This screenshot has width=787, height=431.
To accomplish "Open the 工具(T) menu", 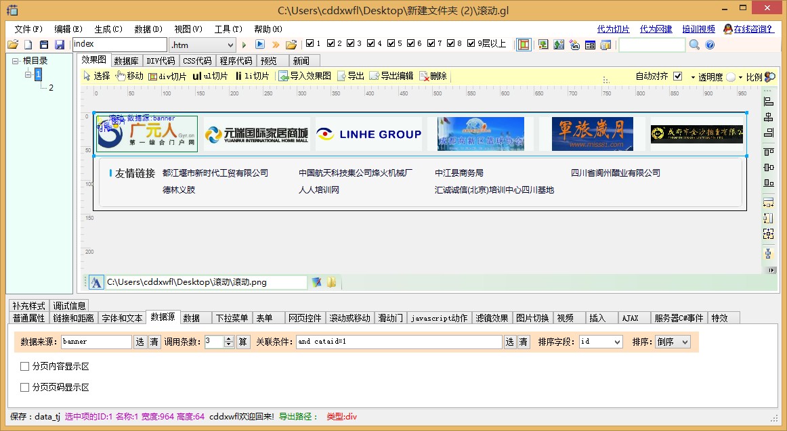I will (228, 29).
